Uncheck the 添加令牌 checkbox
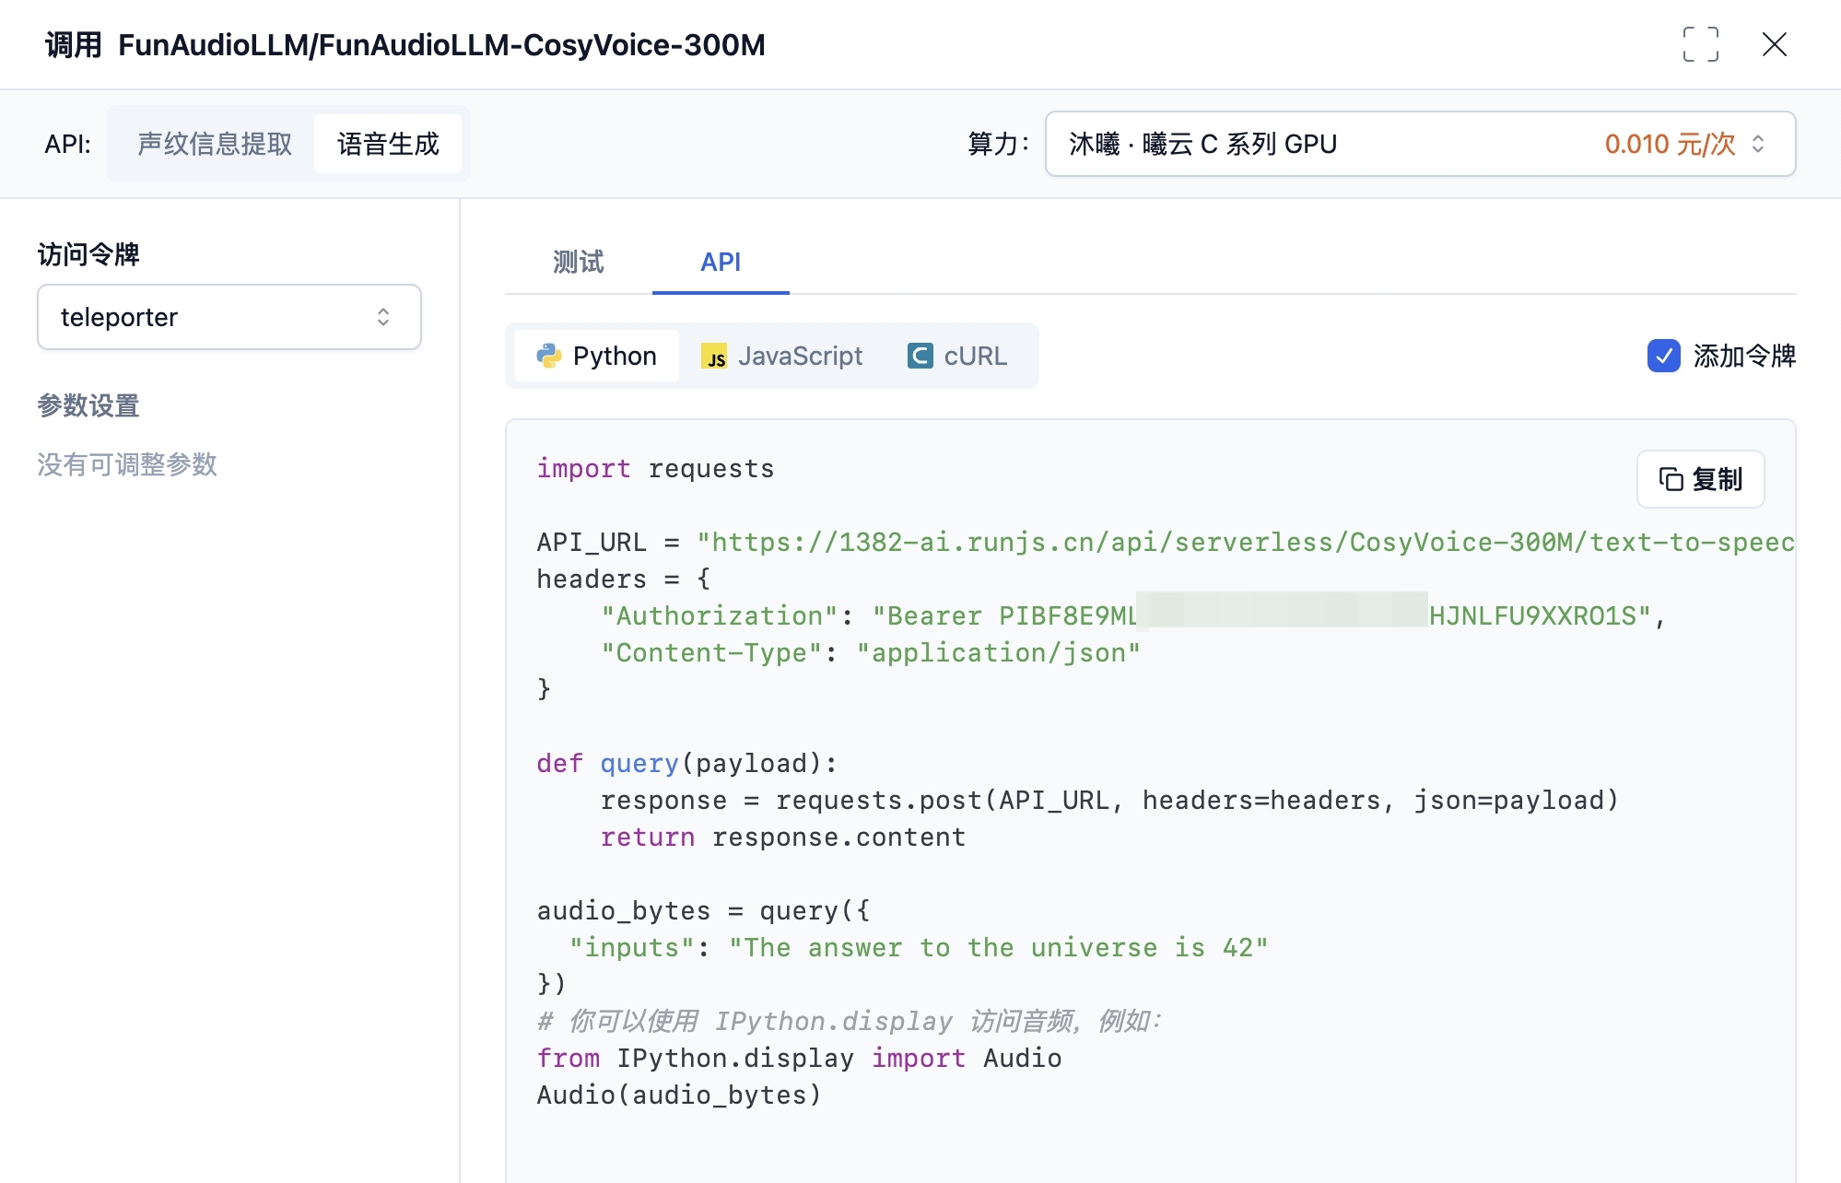Image resolution: width=1841 pixels, height=1183 pixels. click(1663, 356)
